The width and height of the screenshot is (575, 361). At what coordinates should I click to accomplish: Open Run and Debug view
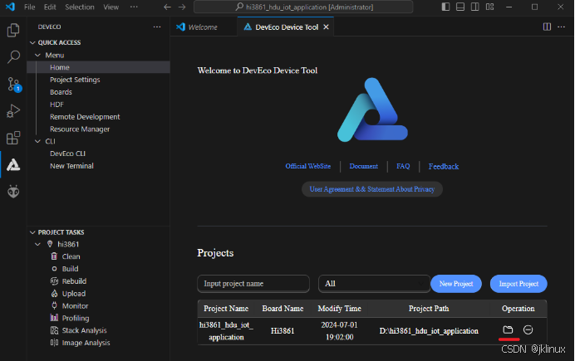(x=13, y=111)
